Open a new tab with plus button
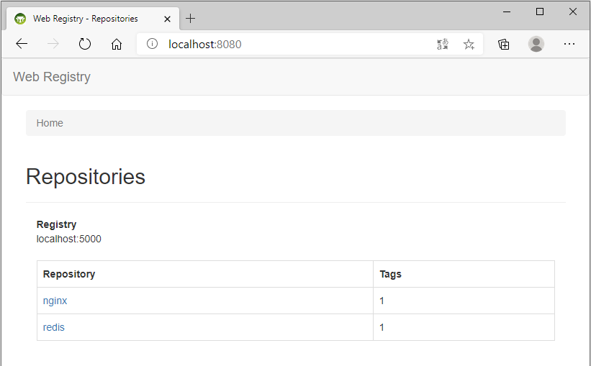The height and width of the screenshot is (366, 591). pos(190,19)
